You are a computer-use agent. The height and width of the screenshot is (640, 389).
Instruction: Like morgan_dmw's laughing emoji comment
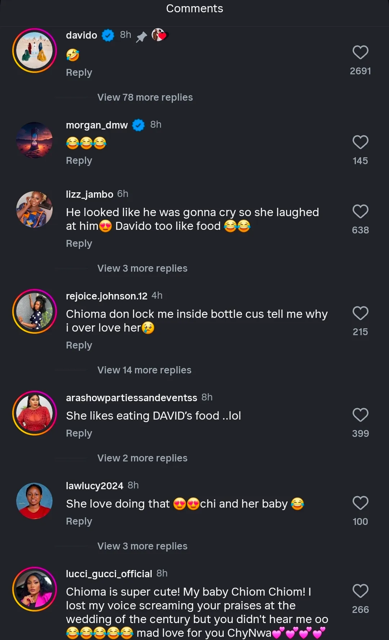tap(360, 143)
